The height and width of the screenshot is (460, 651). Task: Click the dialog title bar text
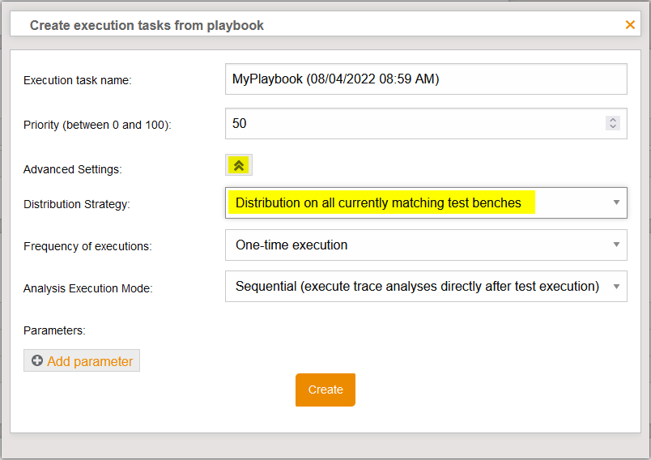[x=147, y=25]
